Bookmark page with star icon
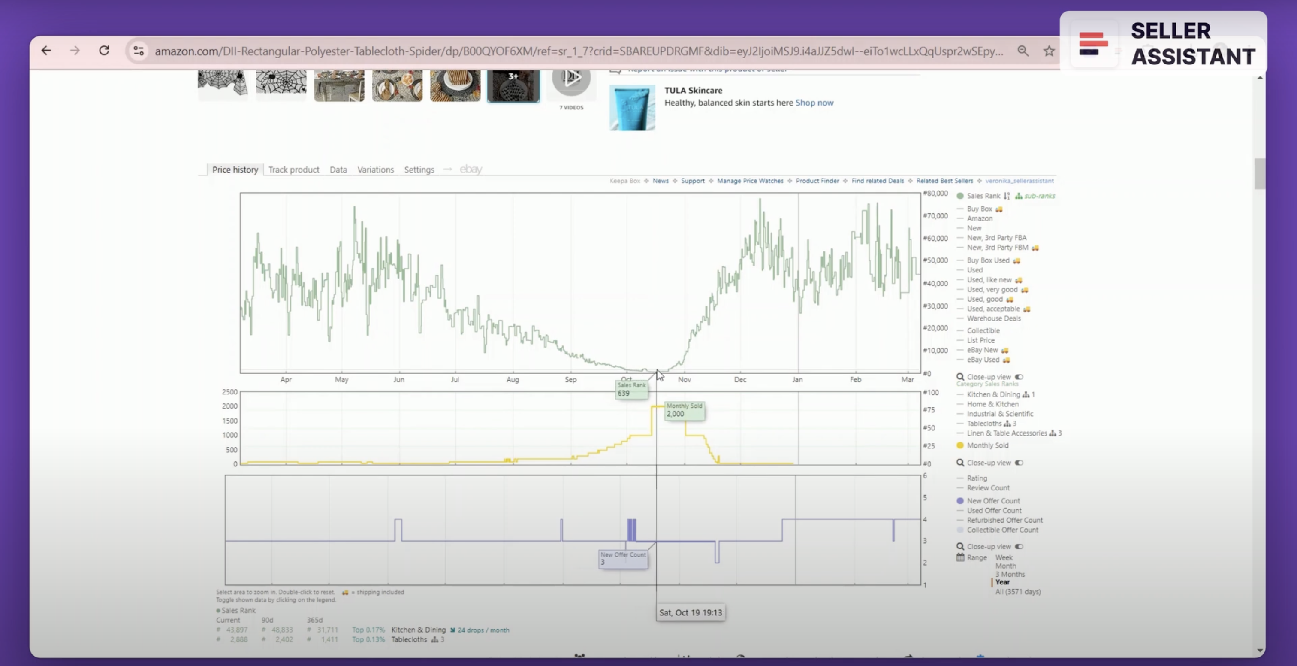 [1049, 51]
